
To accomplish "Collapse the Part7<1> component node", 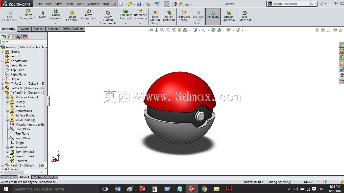I will (x=3, y=93).
